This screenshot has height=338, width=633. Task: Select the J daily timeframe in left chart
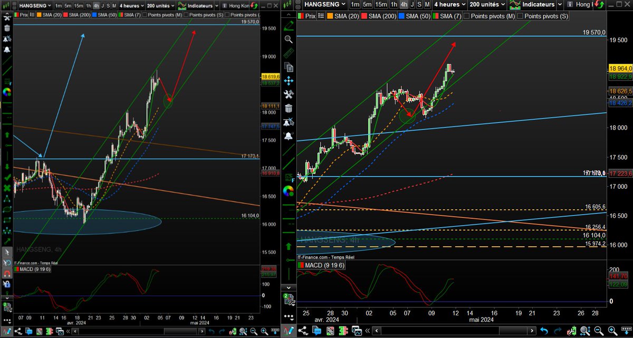pos(103,5)
